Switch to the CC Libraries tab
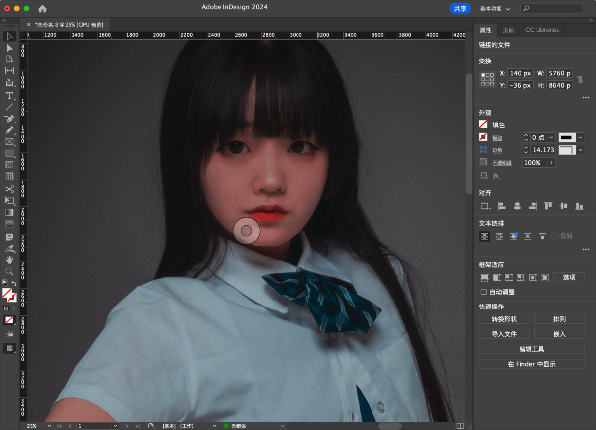The height and width of the screenshot is (430, 596). click(x=542, y=30)
